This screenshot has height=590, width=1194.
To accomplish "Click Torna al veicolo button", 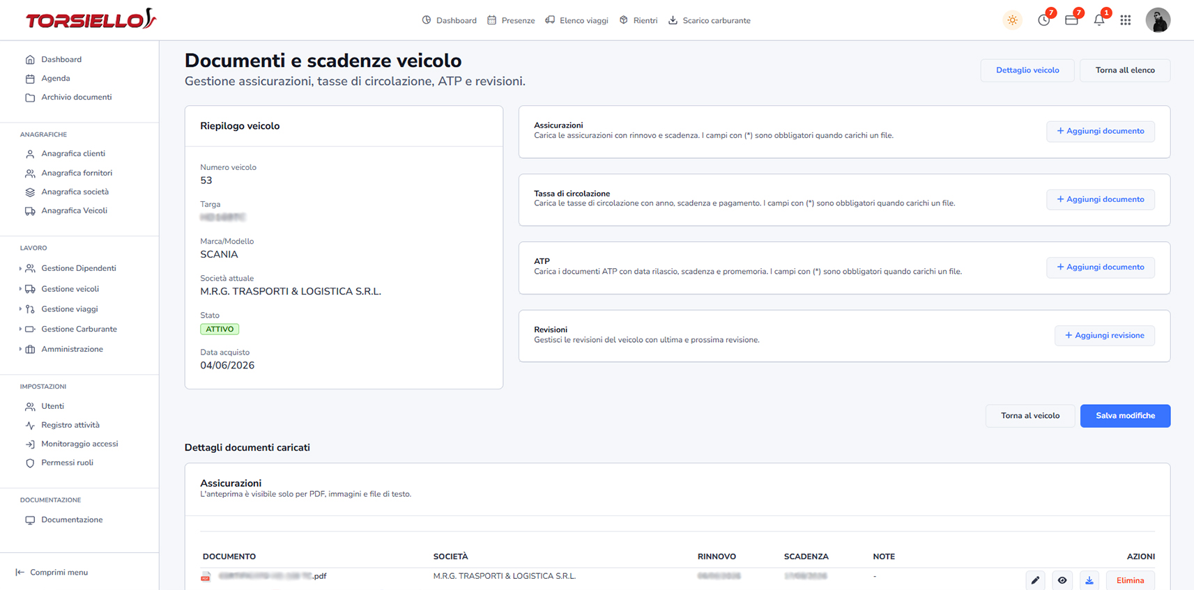I will click(1030, 416).
